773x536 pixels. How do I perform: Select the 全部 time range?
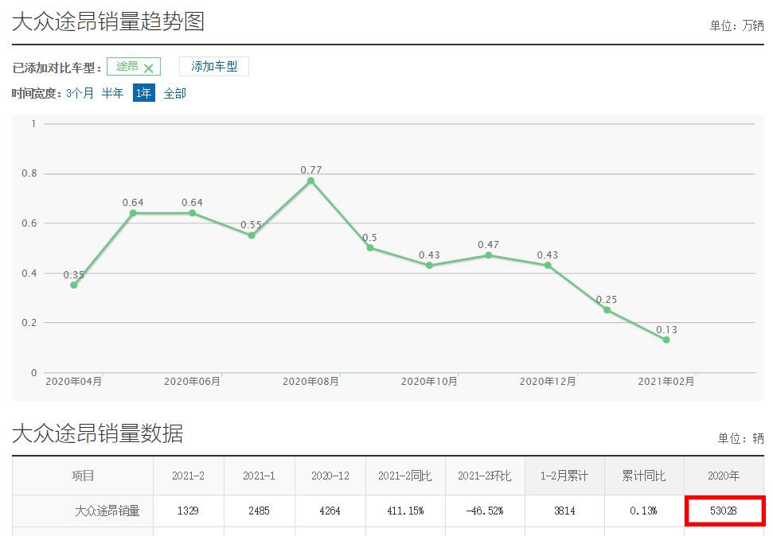(175, 93)
